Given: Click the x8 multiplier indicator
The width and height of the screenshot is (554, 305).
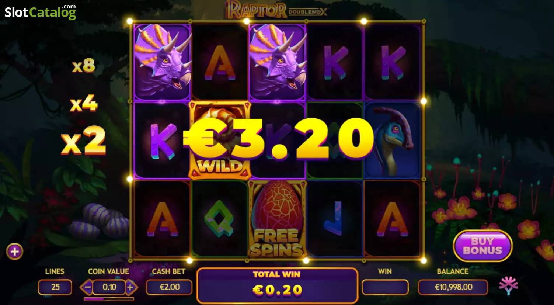Looking at the screenshot, I should pos(84,66).
